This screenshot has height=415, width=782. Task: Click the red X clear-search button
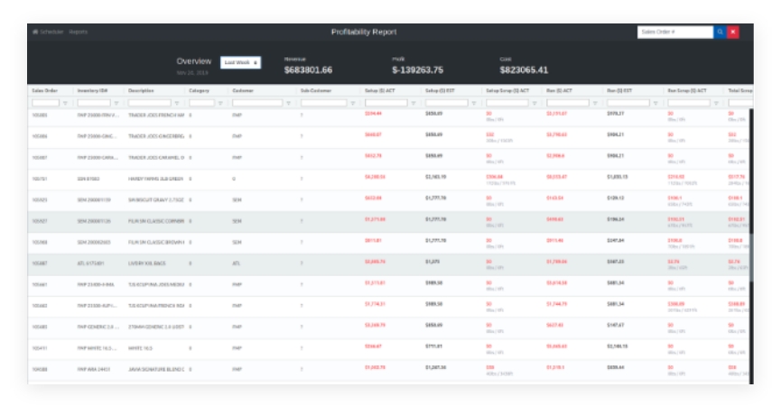click(732, 32)
